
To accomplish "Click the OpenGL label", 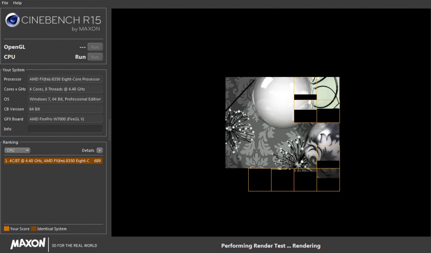I will 15,47.
